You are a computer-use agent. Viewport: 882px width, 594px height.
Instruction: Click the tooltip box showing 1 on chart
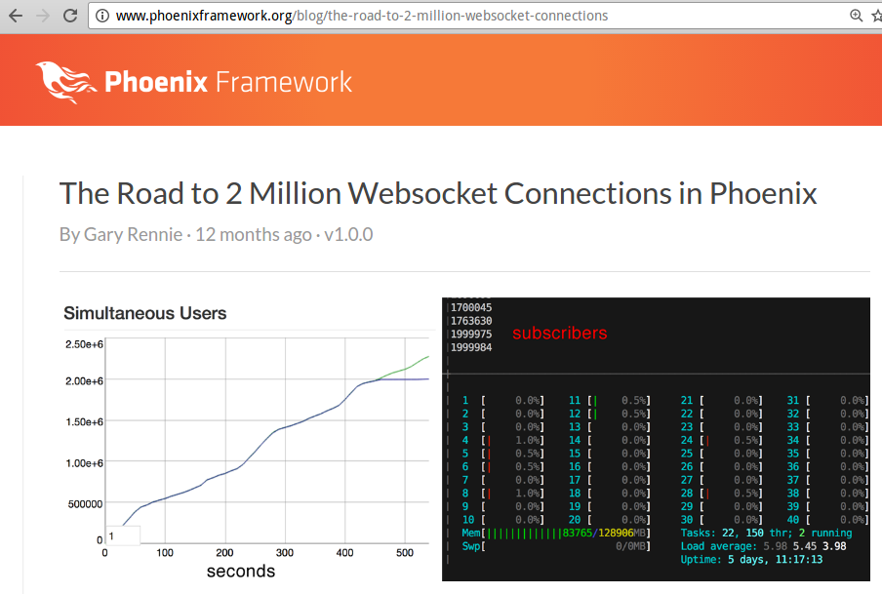point(123,536)
